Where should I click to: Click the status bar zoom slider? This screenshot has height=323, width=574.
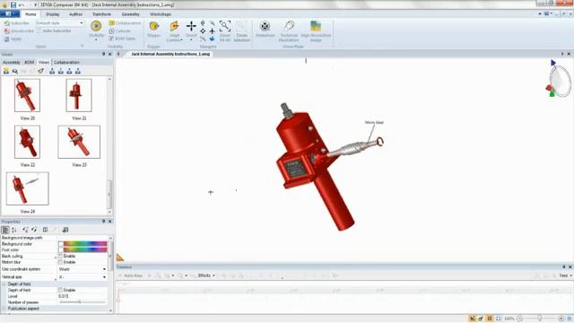[x=540, y=319]
